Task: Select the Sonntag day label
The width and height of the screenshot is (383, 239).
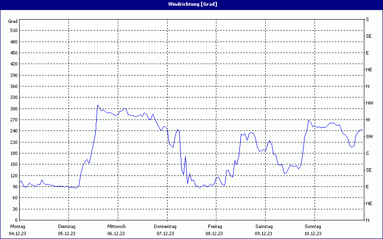Action: click(313, 227)
